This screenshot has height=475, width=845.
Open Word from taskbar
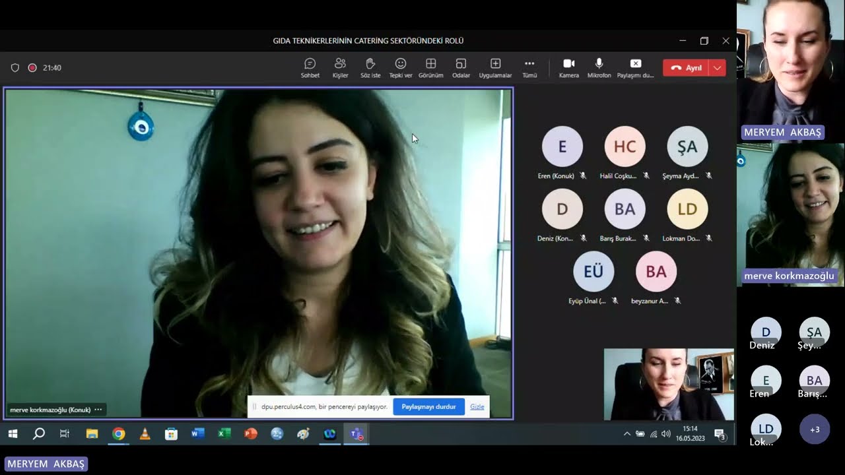(197, 433)
